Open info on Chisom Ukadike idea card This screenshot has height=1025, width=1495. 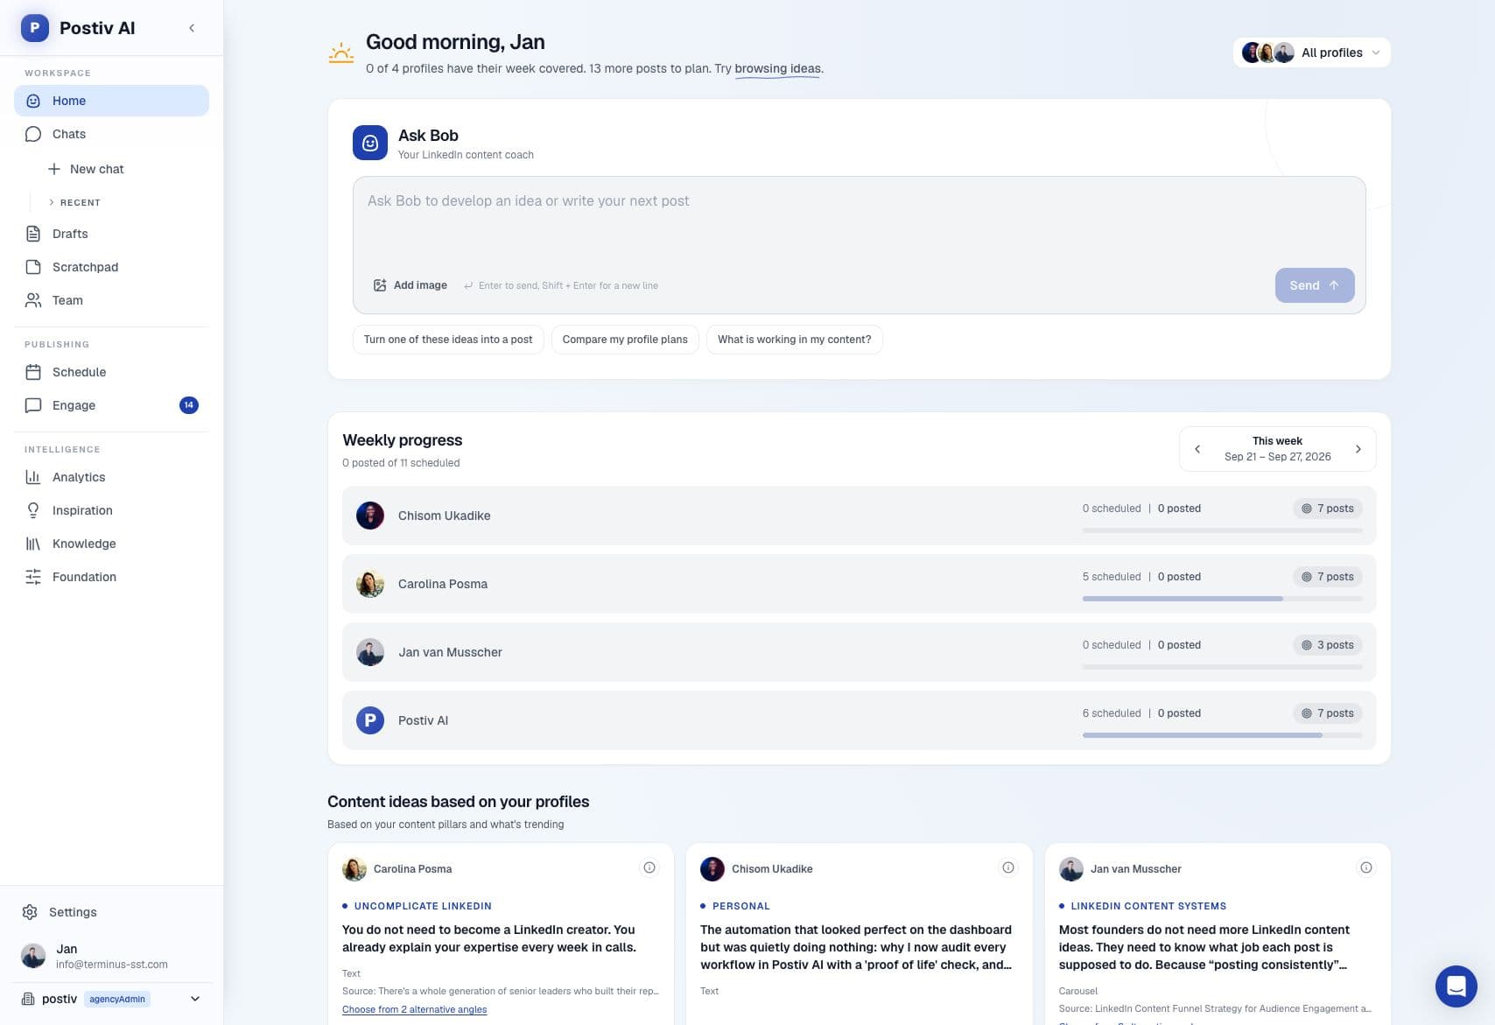[x=1008, y=867]
